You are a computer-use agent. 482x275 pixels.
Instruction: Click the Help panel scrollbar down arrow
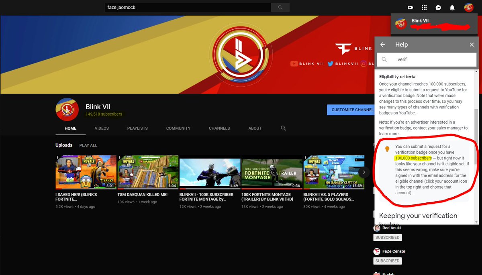476,222
